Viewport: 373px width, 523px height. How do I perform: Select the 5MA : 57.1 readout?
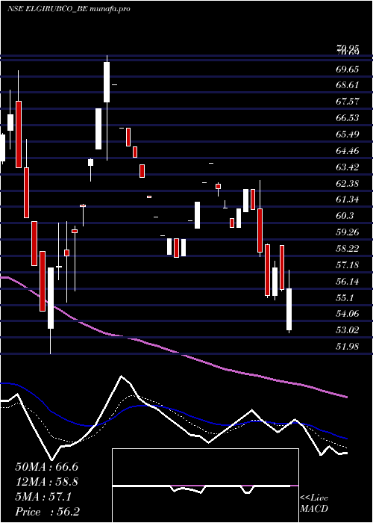click(x=43, y=497)
